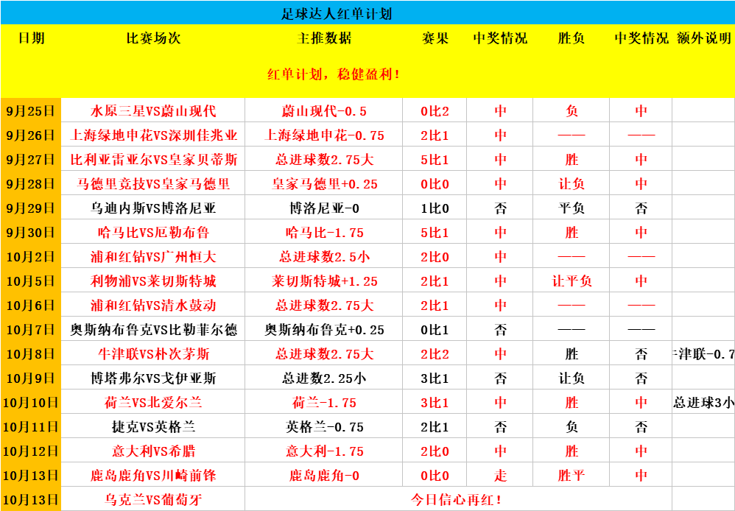Click the pick cell 莱切斯特城+1.25
Viewport: 735px width, 511px height.
coord(324,281)
